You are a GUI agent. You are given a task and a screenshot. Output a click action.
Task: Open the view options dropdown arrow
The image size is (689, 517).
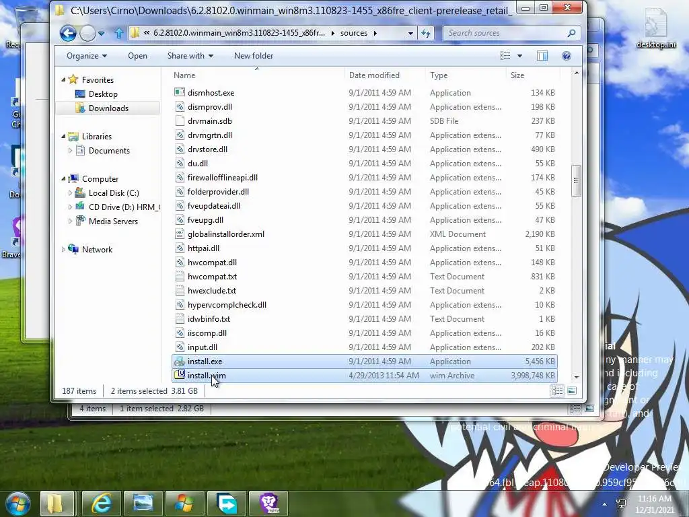click(x=520, y=56)
